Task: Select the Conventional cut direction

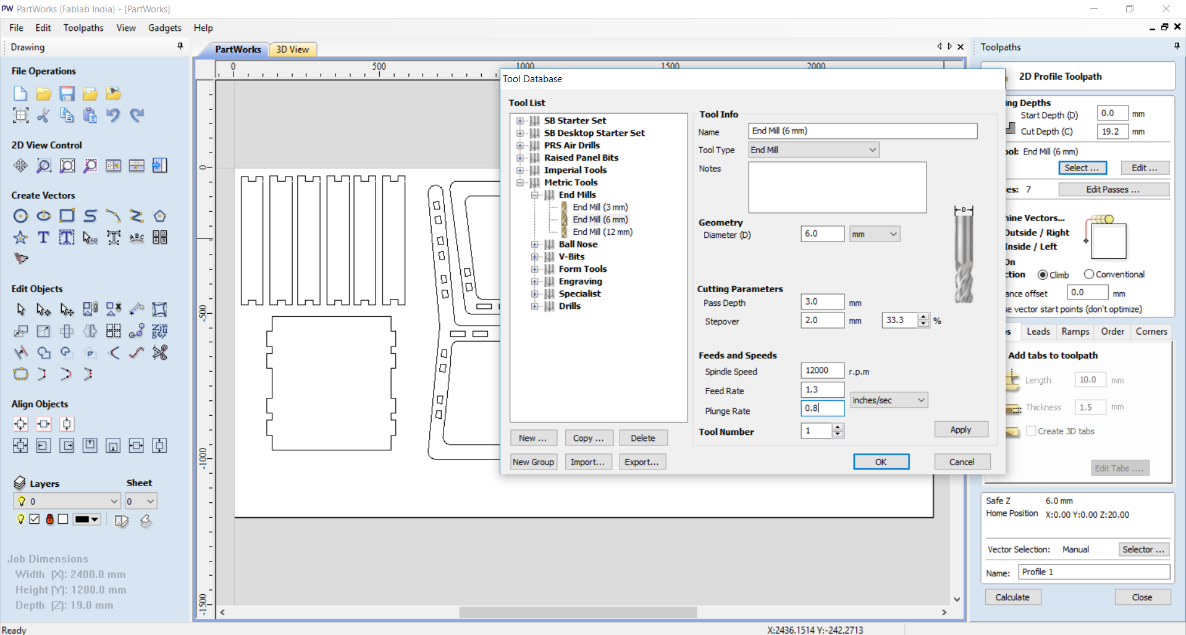Action: 1089,274
